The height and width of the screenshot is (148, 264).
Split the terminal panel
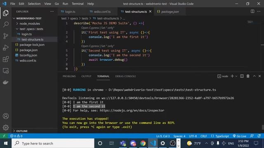click(x=242, y=76)
